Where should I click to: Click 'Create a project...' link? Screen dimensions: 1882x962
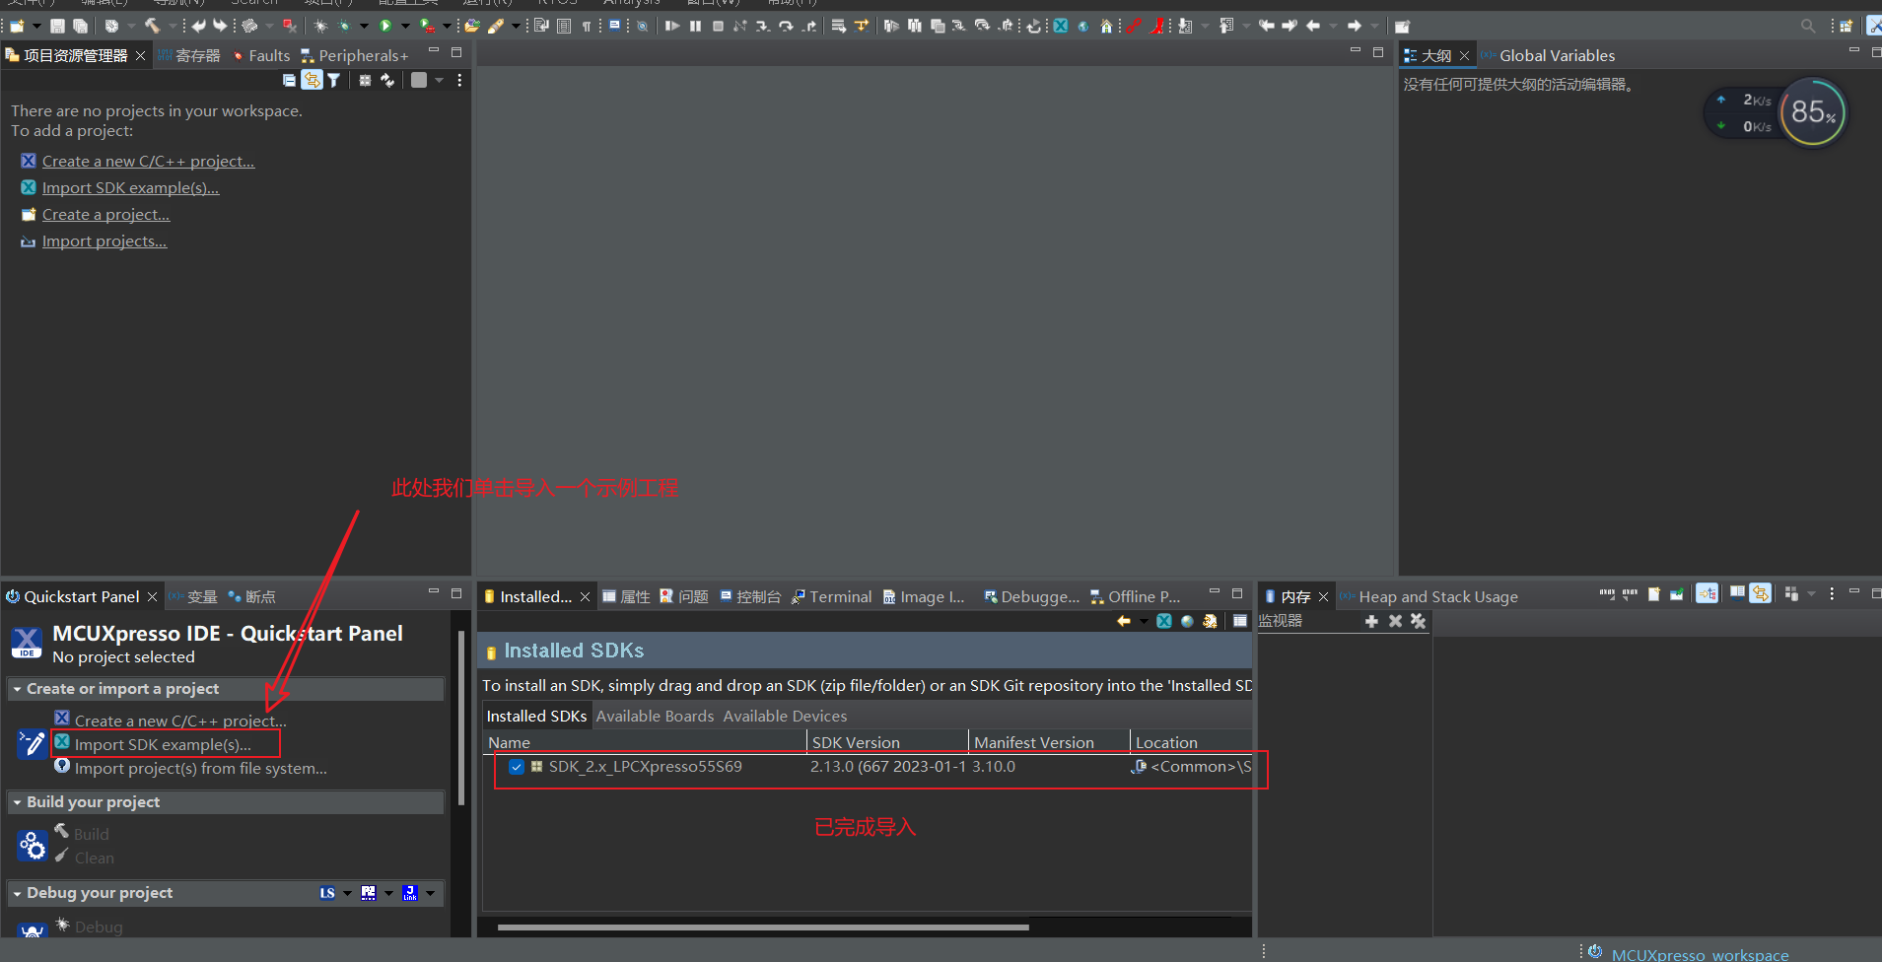[x=105, y=215]
